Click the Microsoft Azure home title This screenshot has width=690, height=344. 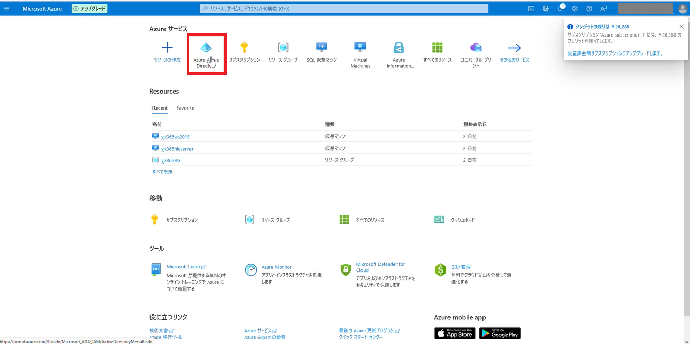coord(42,9)
